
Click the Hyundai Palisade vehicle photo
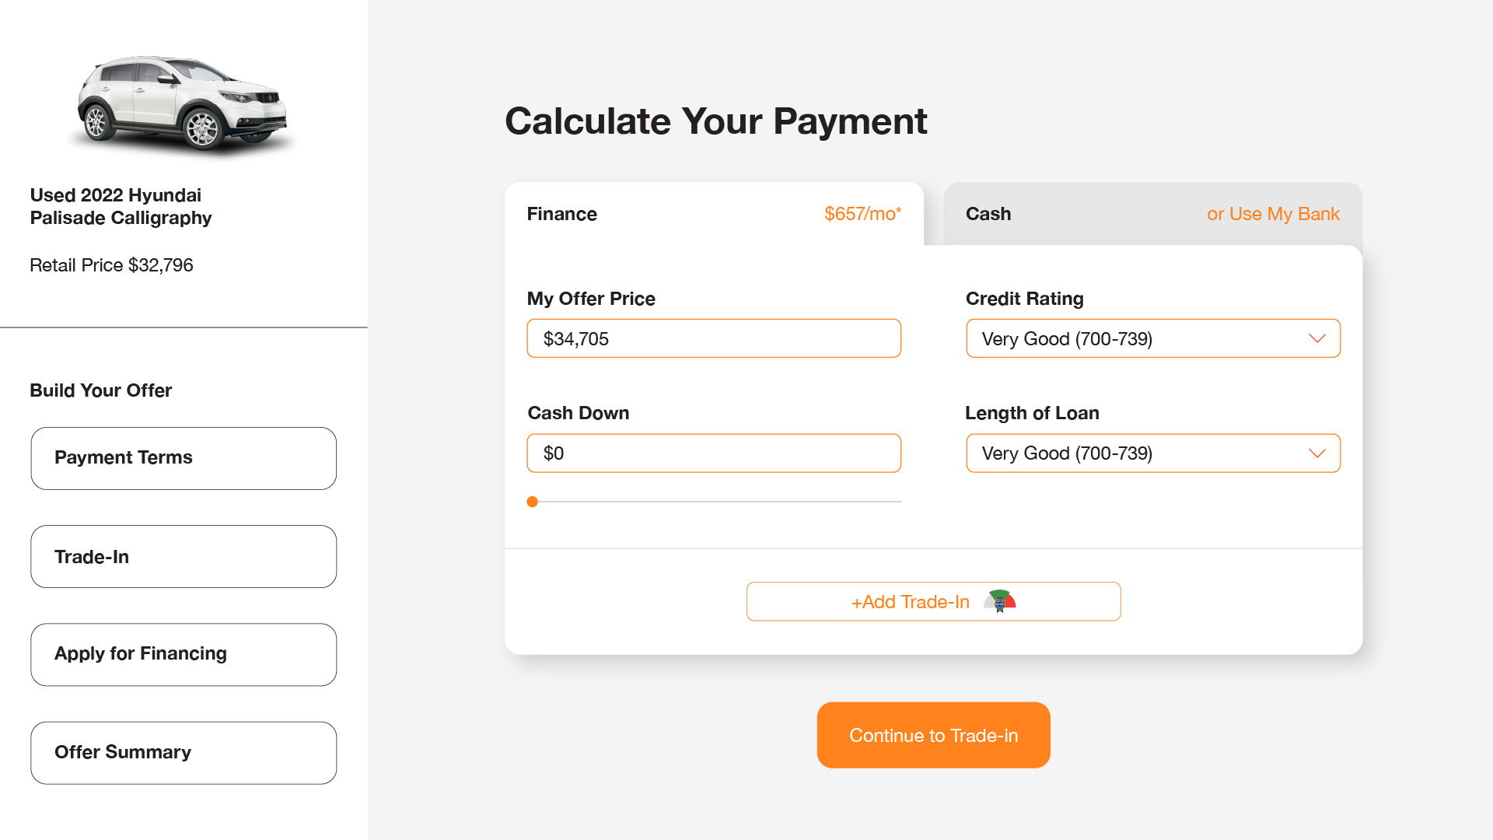[182, 103]
